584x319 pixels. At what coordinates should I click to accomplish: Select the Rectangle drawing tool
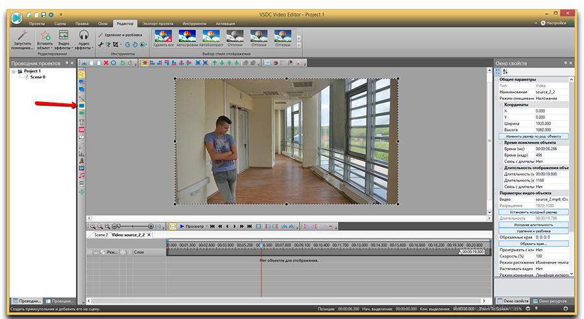82,106
